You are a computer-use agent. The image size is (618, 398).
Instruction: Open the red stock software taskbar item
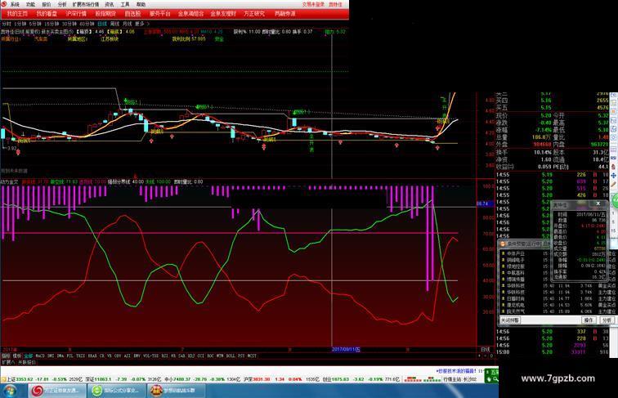point(56,391)
